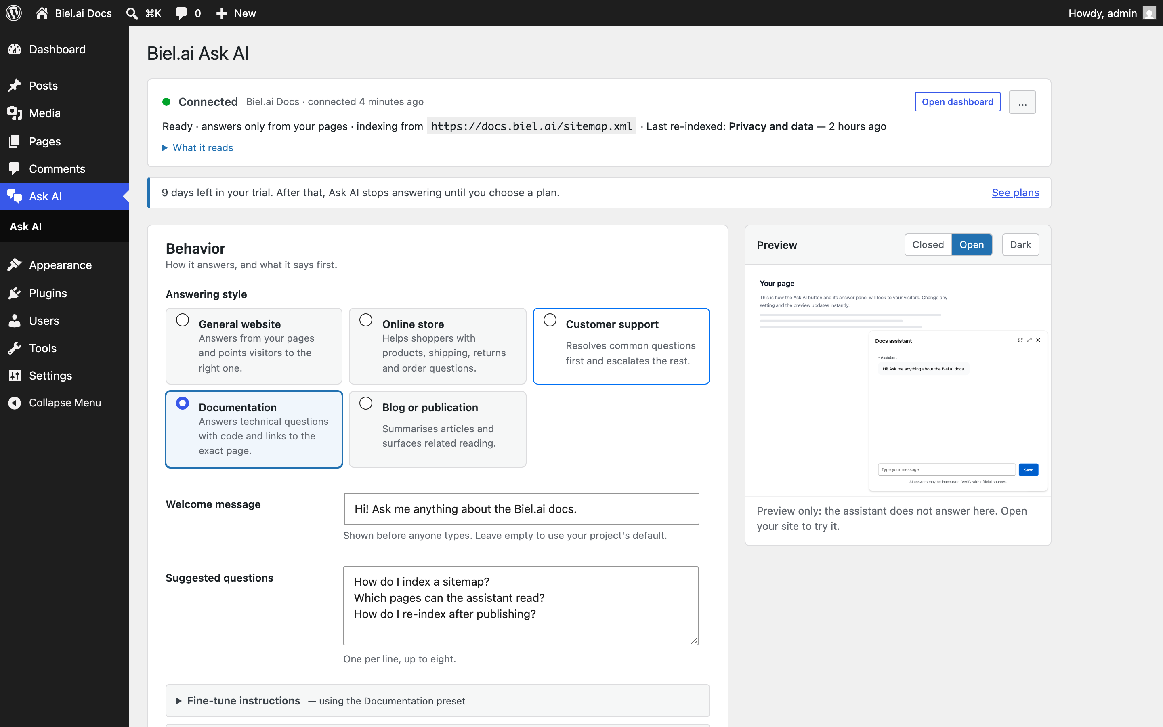Click the Posts pushpin icon
1163x727 pixels.
15,86
